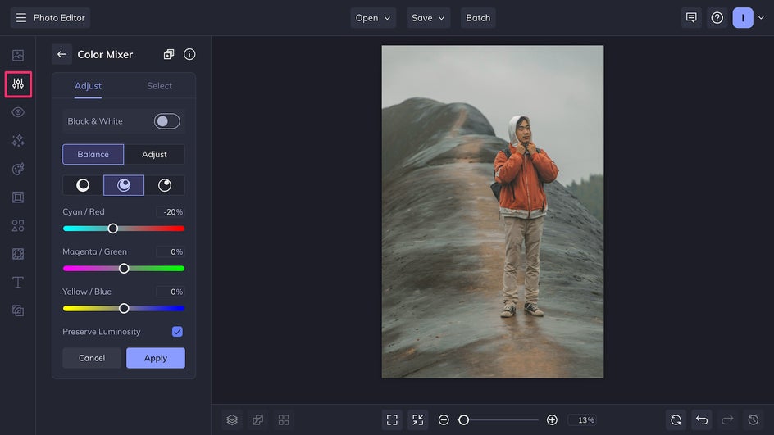This screenshot has width=774, height=435.
Task: Click the Apply button
Action: [x=155, y=358]
